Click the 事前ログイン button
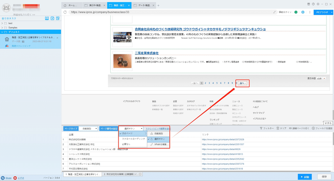 tap(285, 12)
